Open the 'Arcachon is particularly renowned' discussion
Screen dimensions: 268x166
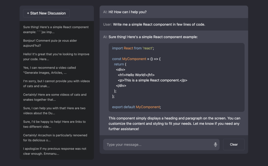(x=57, y=138)
